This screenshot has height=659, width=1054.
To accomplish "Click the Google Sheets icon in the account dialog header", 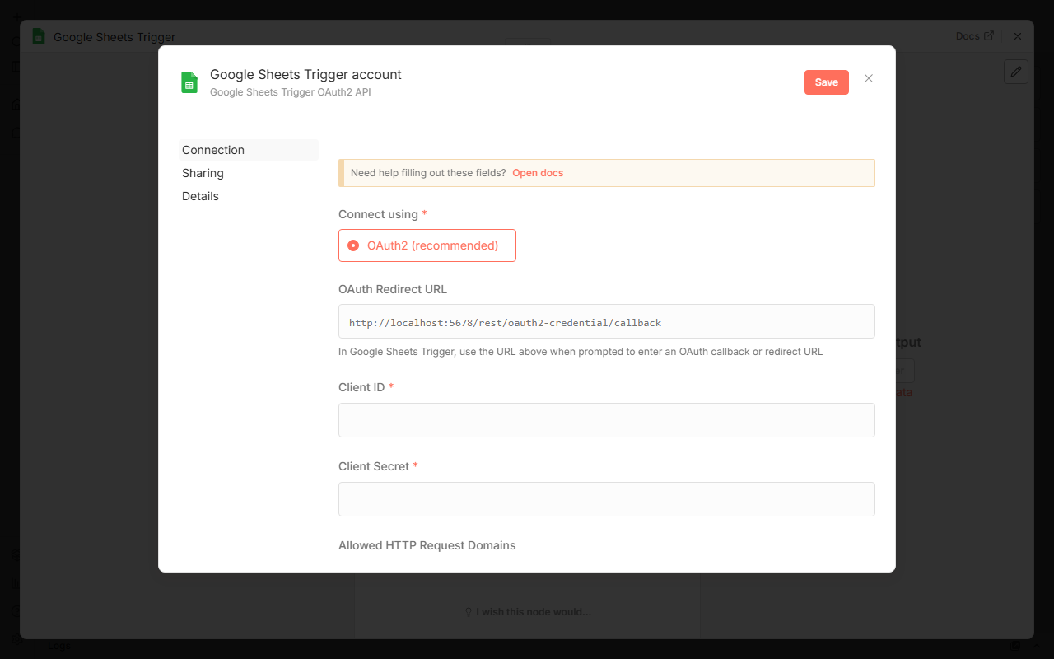I will 189,82.
